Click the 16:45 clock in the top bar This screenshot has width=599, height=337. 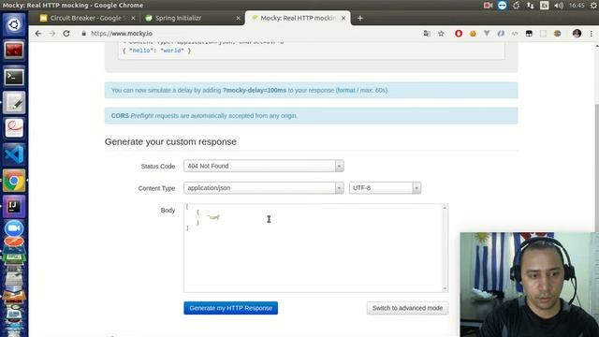(577, 6)
